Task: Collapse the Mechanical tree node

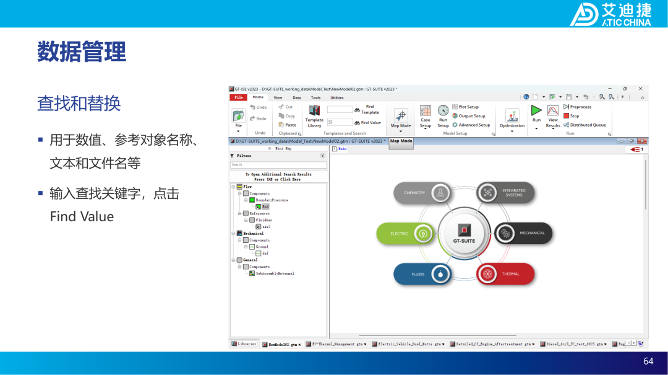Action: [233, 234]
